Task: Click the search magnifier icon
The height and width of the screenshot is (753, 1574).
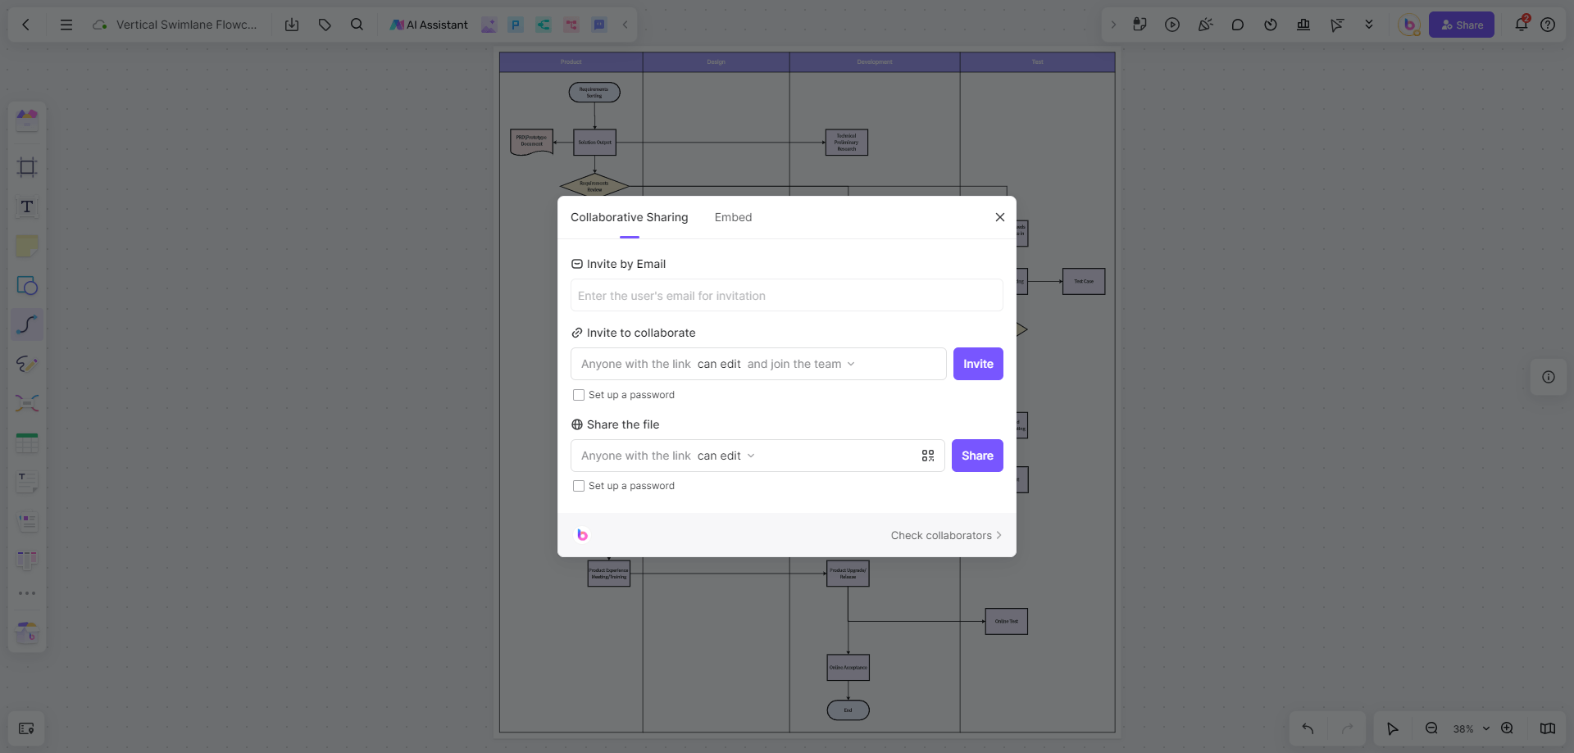Action: coord(357,25)
